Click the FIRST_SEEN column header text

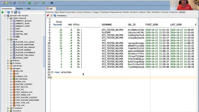tap(151, 25)
